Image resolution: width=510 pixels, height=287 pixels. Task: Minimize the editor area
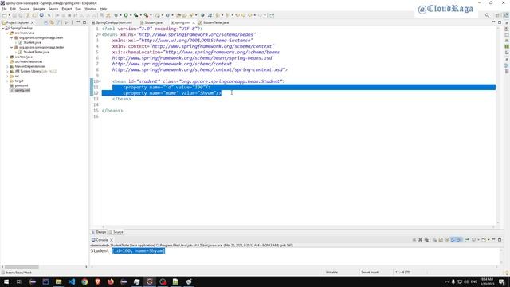pyautogui.click(x=493, y=22)
